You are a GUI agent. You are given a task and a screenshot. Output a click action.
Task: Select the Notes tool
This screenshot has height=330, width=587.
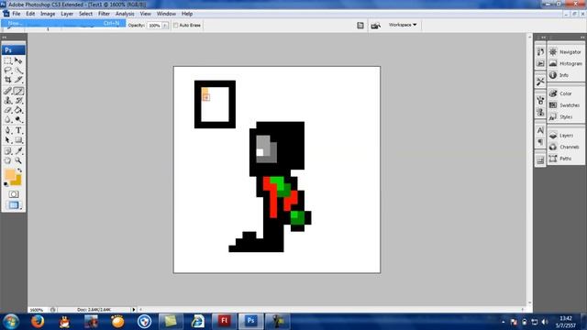coord(8,150)
